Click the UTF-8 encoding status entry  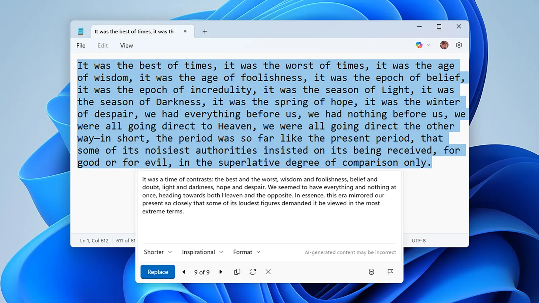click(419, 241)
